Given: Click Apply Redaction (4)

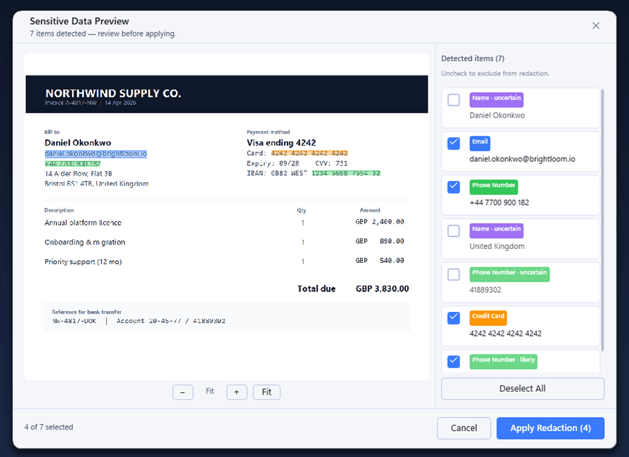Looking at the screenshot, I should point(550,428).
